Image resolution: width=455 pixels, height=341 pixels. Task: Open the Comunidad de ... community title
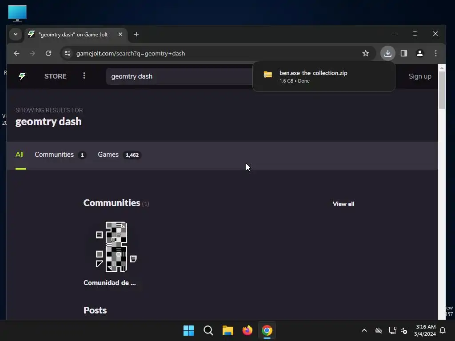pyautogui.click(x=110, y=283)
